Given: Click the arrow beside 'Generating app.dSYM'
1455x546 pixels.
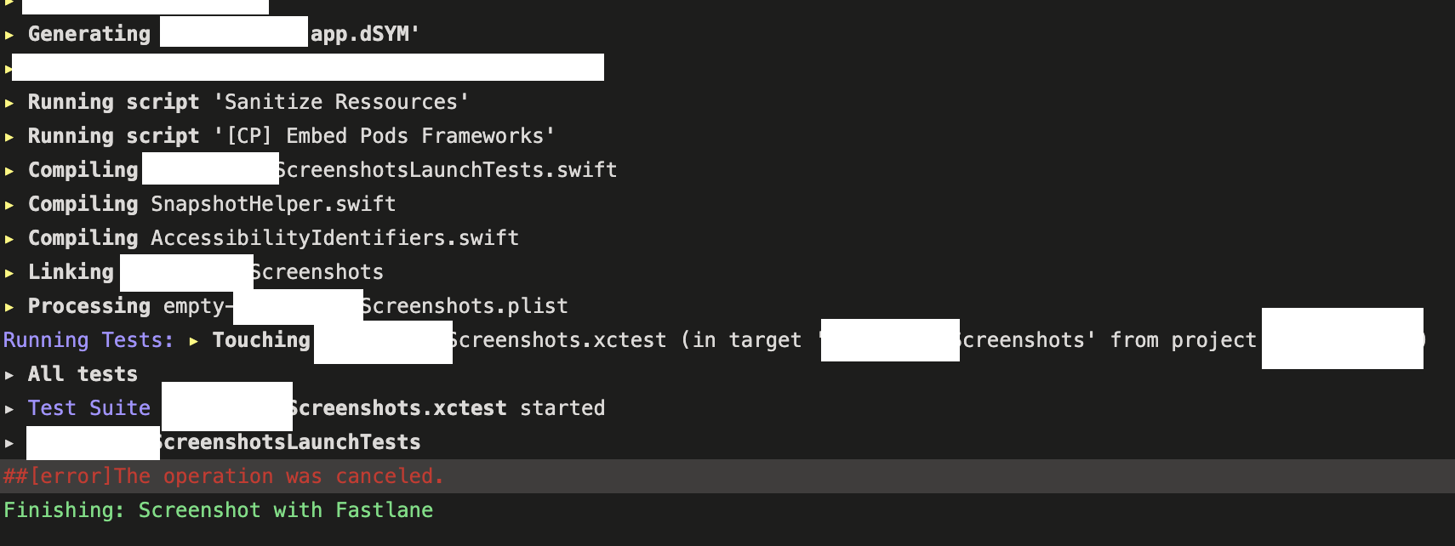Looking at the screenshot, I should coord(9,35).
